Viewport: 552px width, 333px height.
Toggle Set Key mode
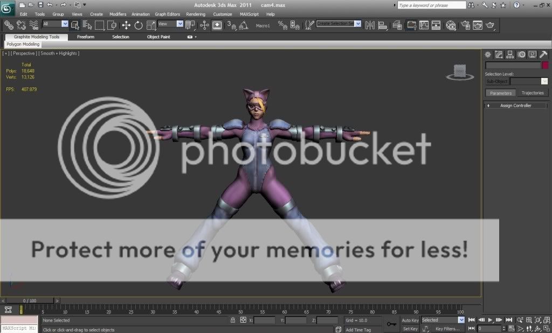click(x=410, y=328)
